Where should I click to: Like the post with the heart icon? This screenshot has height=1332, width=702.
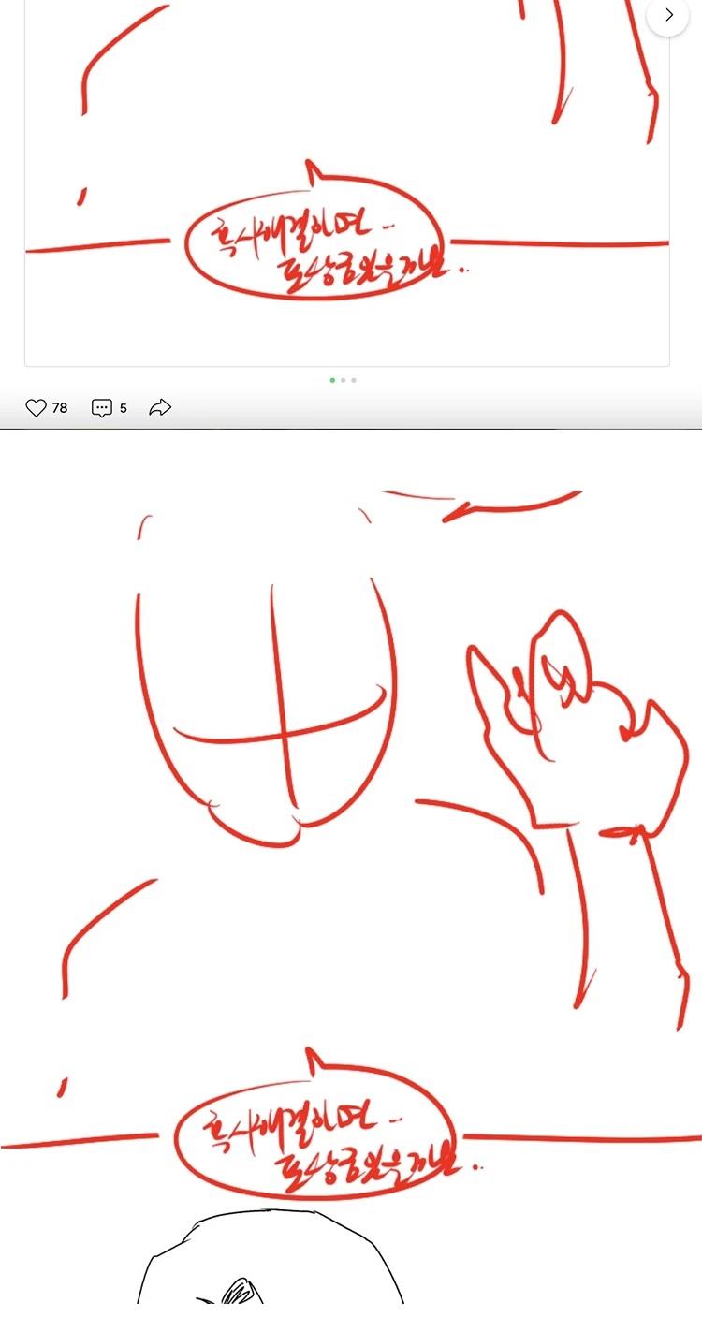click(x=36, y=408)
